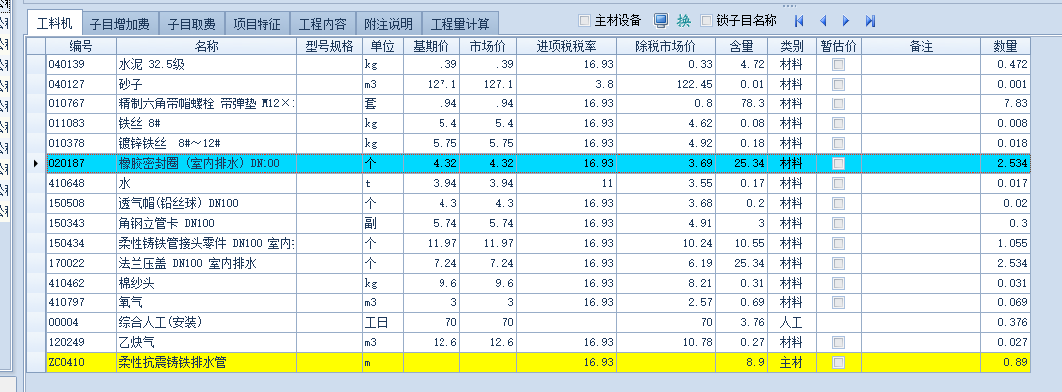
Task: Click the green 换 replace icon
Action: click(683, 20)
